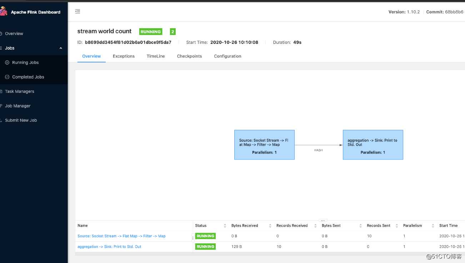Viewport: 465px width, 263px height.
Task: Sort by Bytes Sent column arrows
Action: (361, 226)
